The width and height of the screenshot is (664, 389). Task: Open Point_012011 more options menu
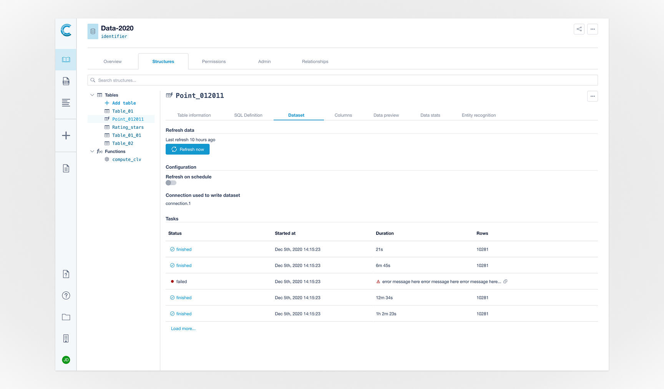click(x=592, y=96)
